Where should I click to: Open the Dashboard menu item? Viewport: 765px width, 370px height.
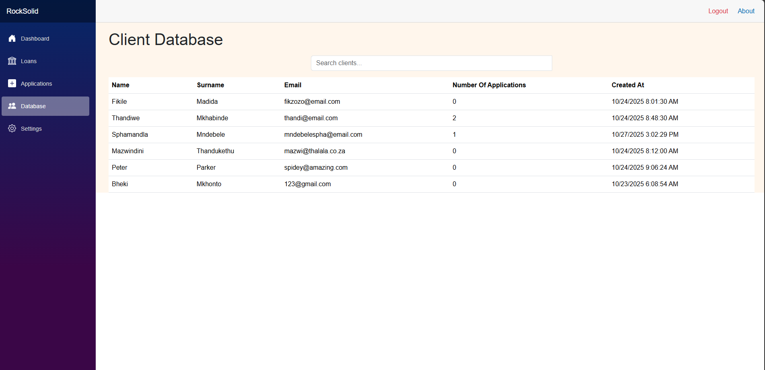(35, 39)
